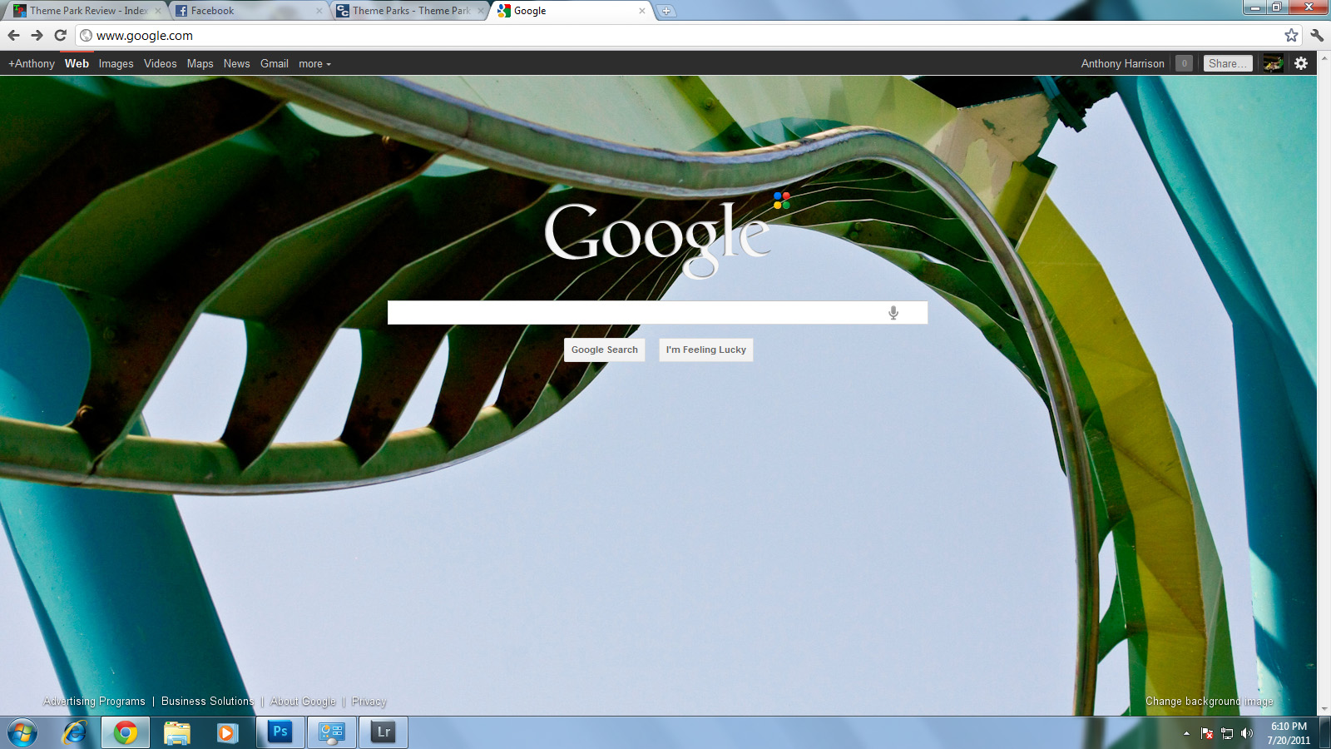
Task: Focus the Google search input field
Action: pos(657,313)
